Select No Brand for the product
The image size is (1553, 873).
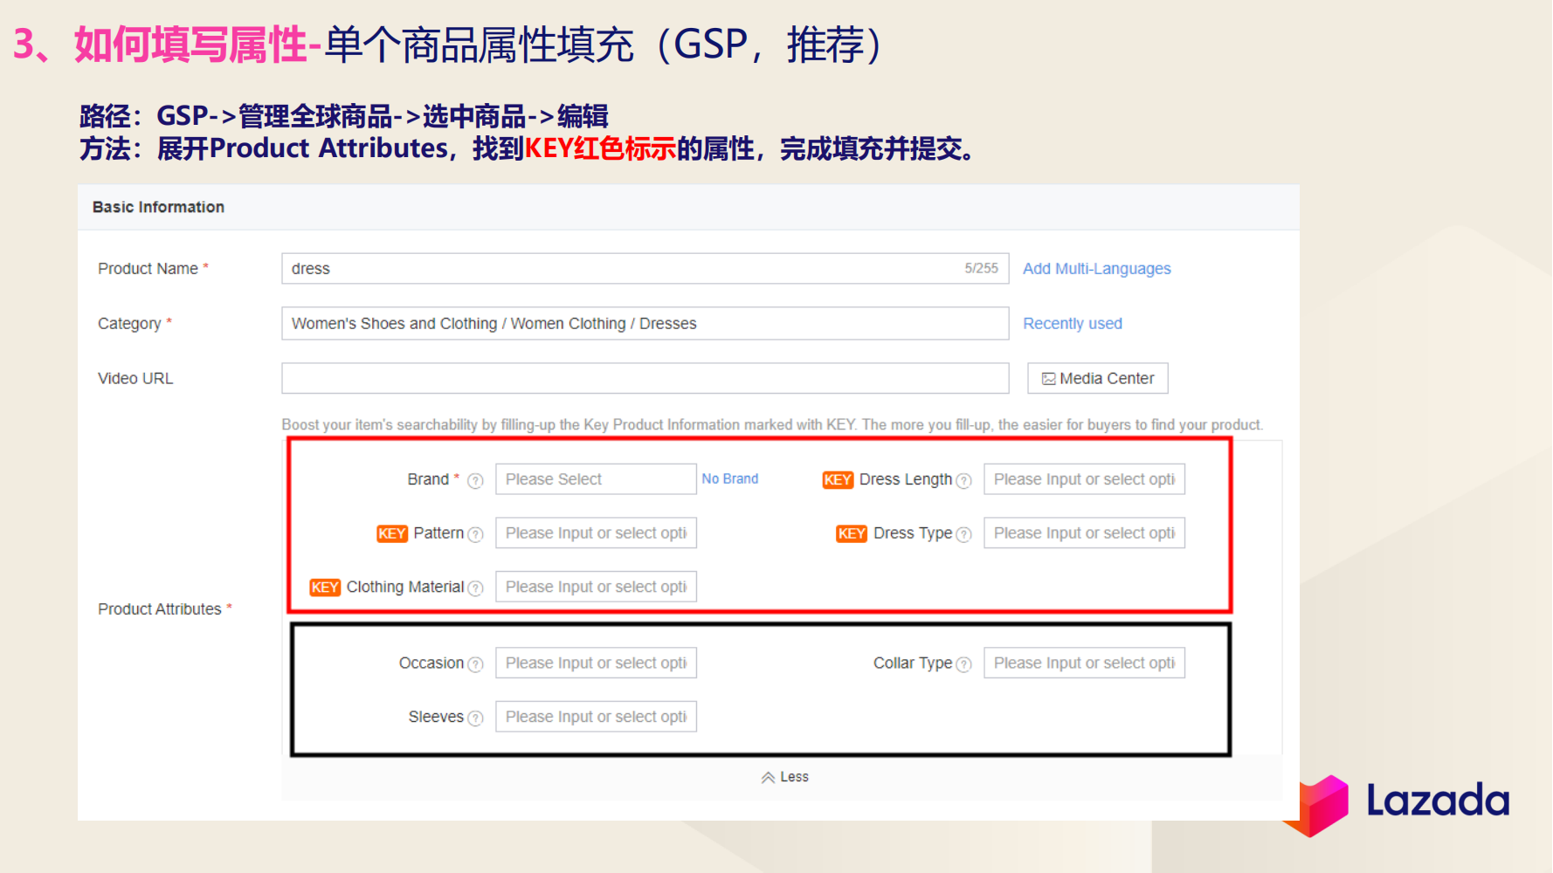tap(729, 478)
